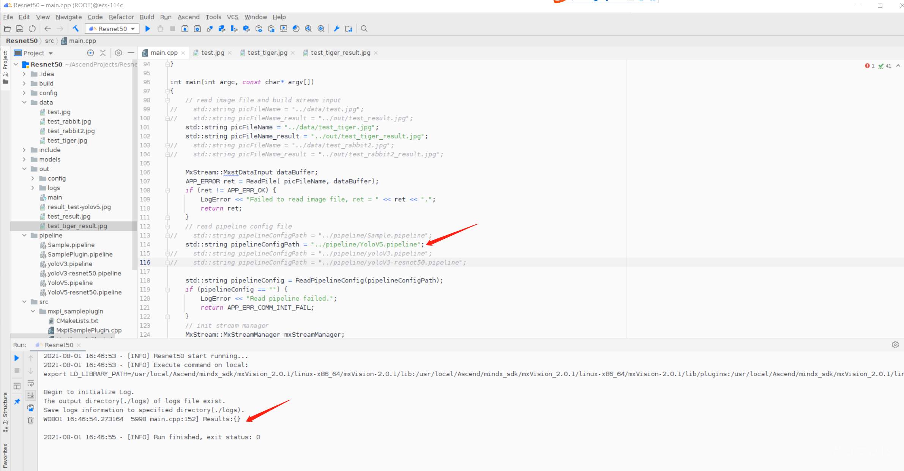Click the print console output icon
This screenshot has height=471, width=904.
(x=31, y=408)
